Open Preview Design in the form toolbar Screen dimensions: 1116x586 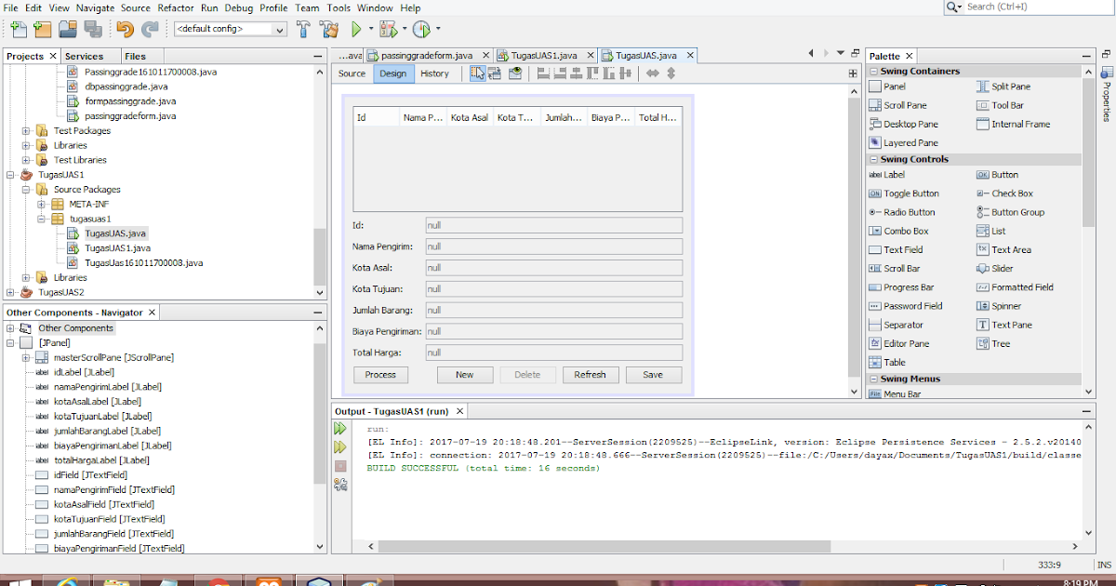515,73
